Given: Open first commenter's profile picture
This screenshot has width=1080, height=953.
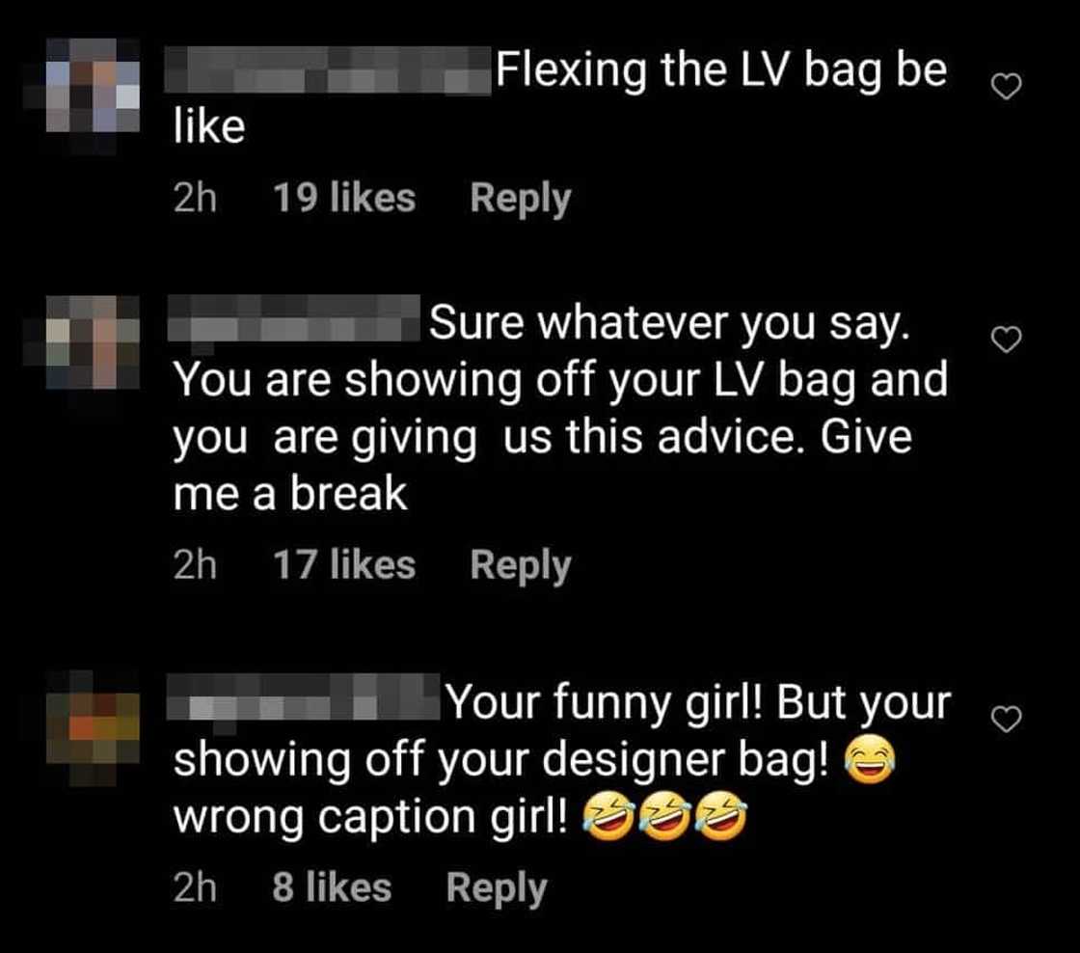Looking at the screenshot, I should (x=93, y=86).
